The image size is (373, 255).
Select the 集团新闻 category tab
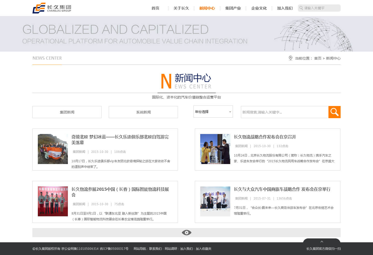click(67, 112)
